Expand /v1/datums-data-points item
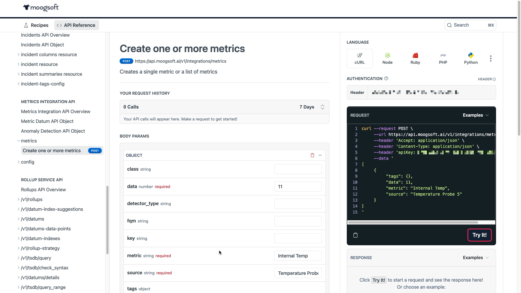The width and height of the screenshot is (521, 293). [18, 229]
